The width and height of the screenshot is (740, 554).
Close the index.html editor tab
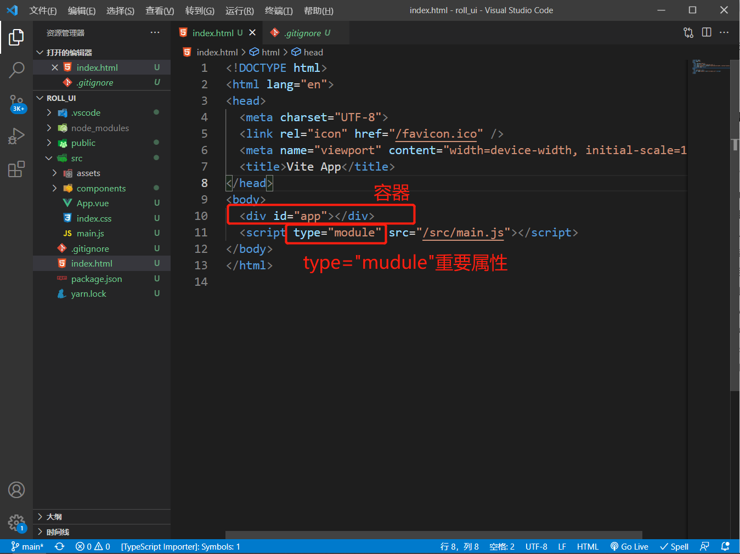coord(252,33)
